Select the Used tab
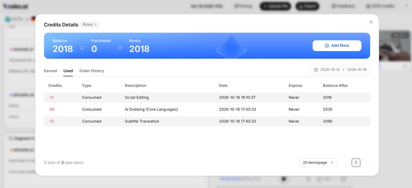Image resolution: width=412 pixels, height=188 pixels. tap(68, 71)
